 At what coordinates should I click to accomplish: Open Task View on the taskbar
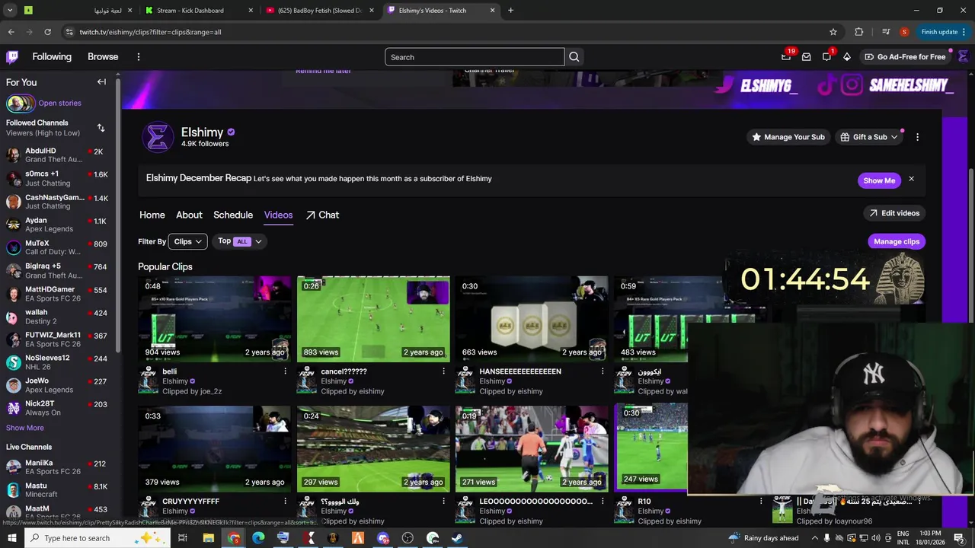183,538
